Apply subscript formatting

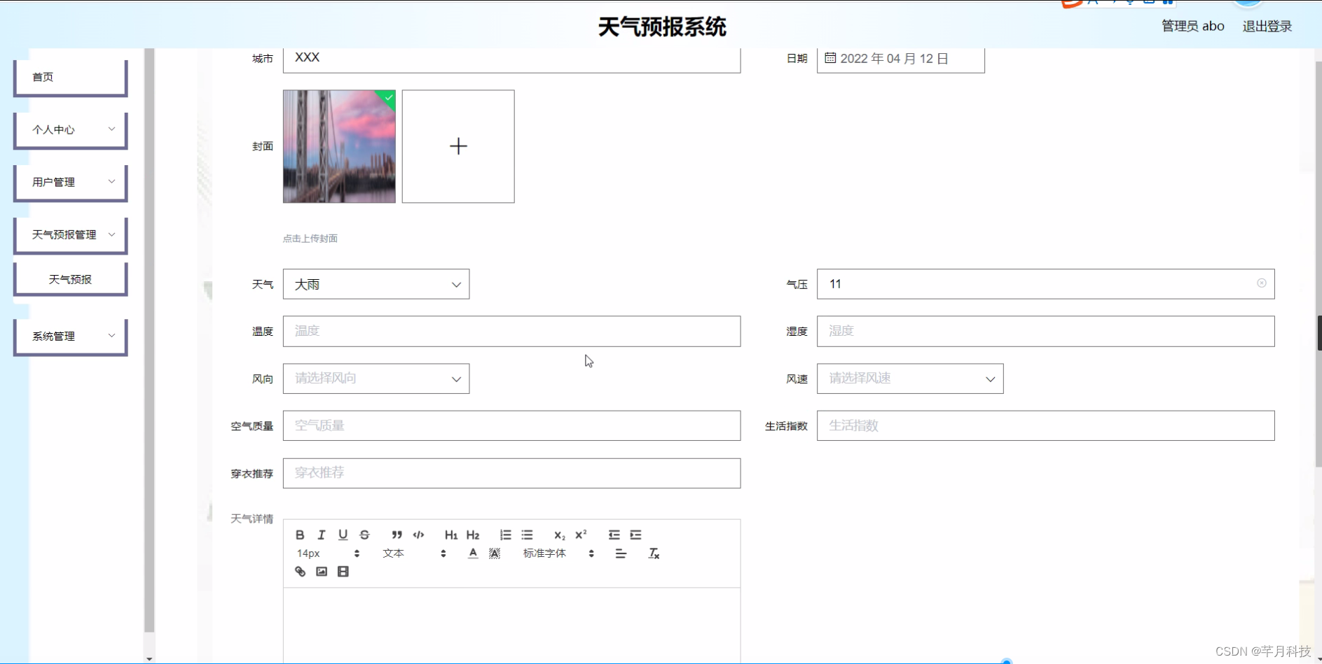[x=558, y=535]
